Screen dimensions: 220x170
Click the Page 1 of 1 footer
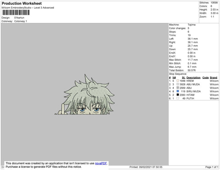pos(212,167)
